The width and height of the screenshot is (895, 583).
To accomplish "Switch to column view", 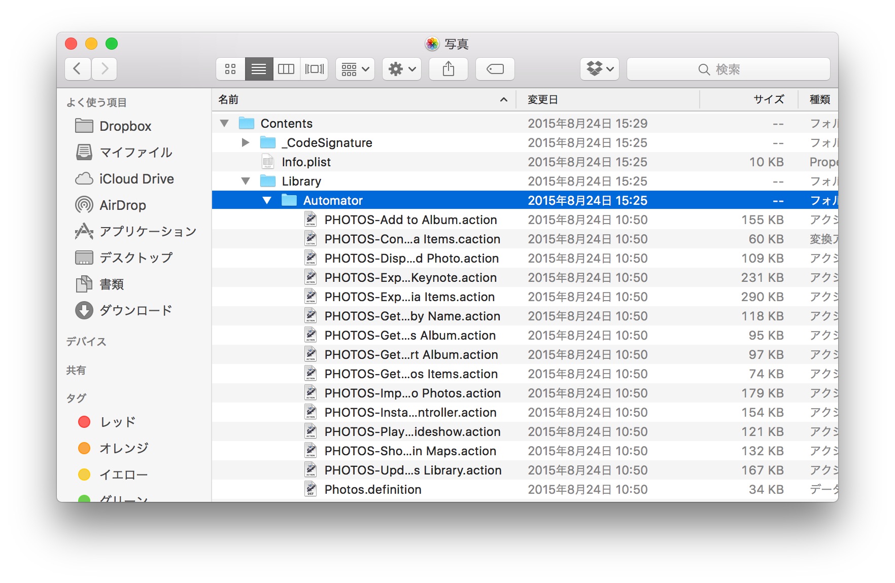I will (286, 69).
